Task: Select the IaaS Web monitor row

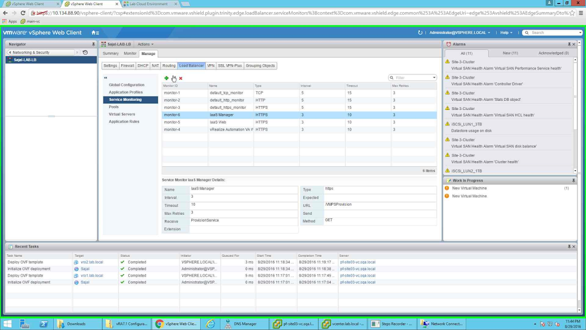Action: [x=299, y=123]
